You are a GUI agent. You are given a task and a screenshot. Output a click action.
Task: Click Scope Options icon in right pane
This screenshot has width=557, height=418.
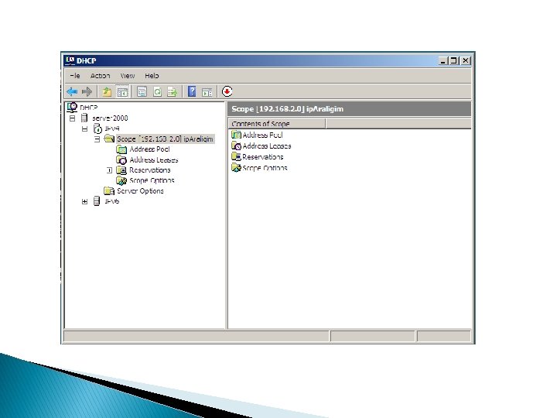coord(236,167)
